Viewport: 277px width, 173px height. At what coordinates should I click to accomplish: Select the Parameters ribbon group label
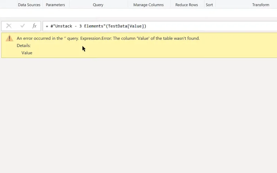(x=55, y=5)
